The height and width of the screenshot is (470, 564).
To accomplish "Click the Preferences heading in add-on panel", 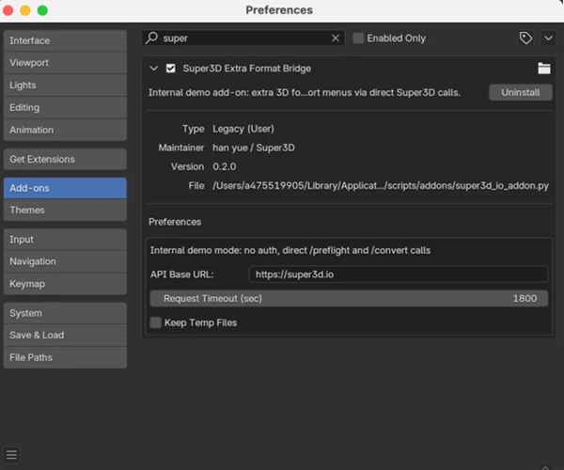I will [175, 222].
